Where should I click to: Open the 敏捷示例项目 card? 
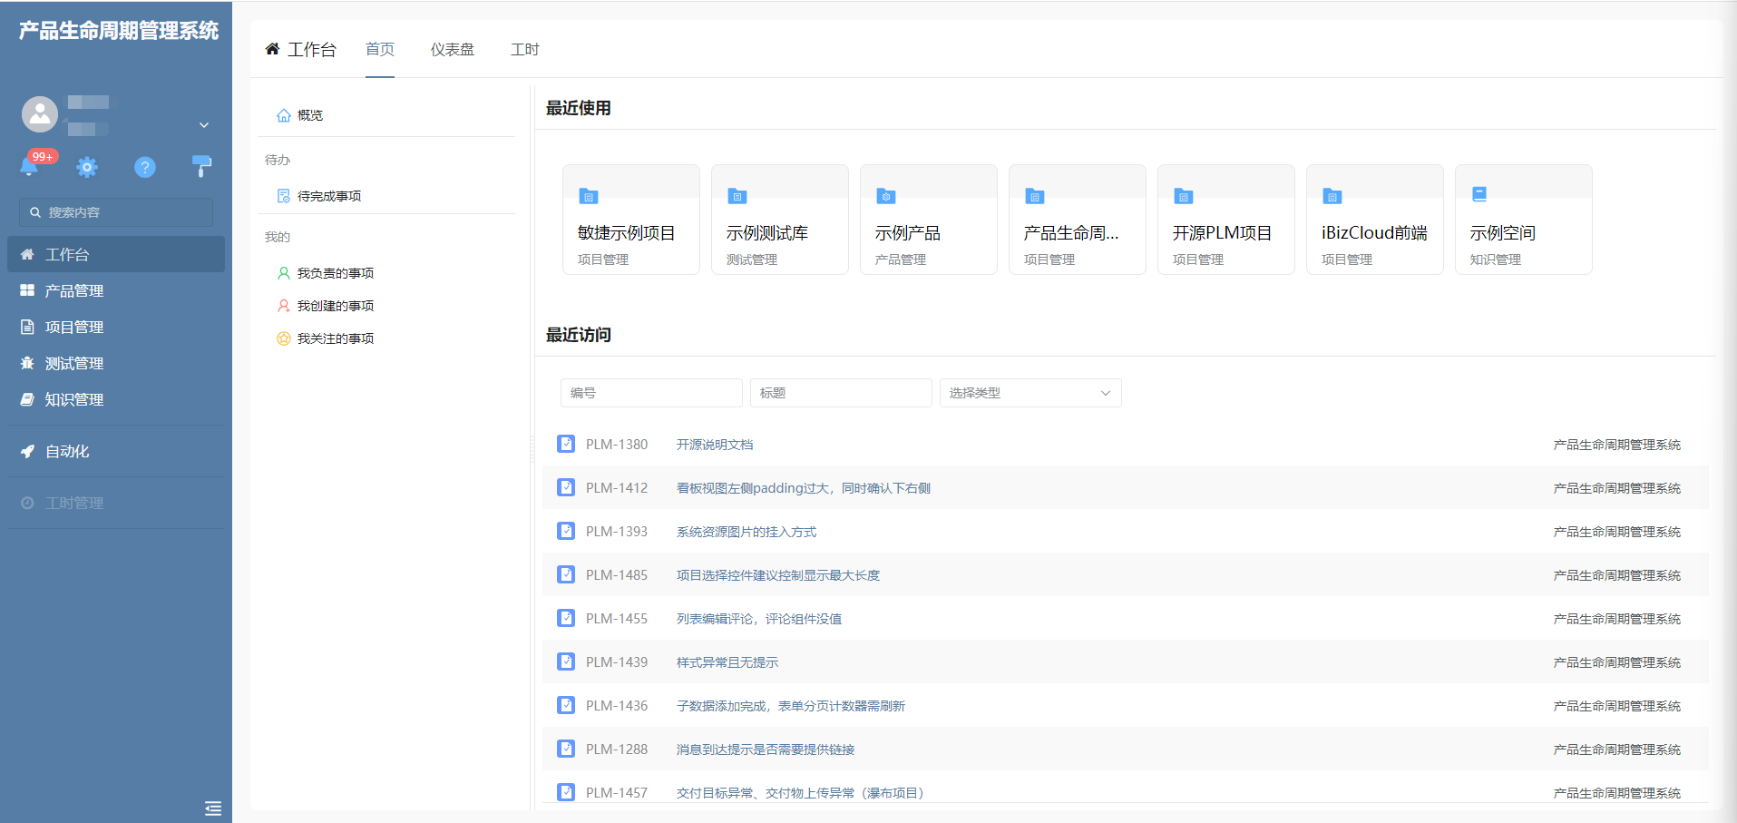[x=631, y=220]
